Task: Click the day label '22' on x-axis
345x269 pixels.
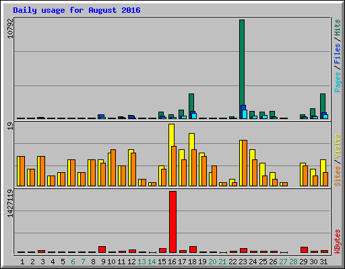Action: [x=232, y=262]
